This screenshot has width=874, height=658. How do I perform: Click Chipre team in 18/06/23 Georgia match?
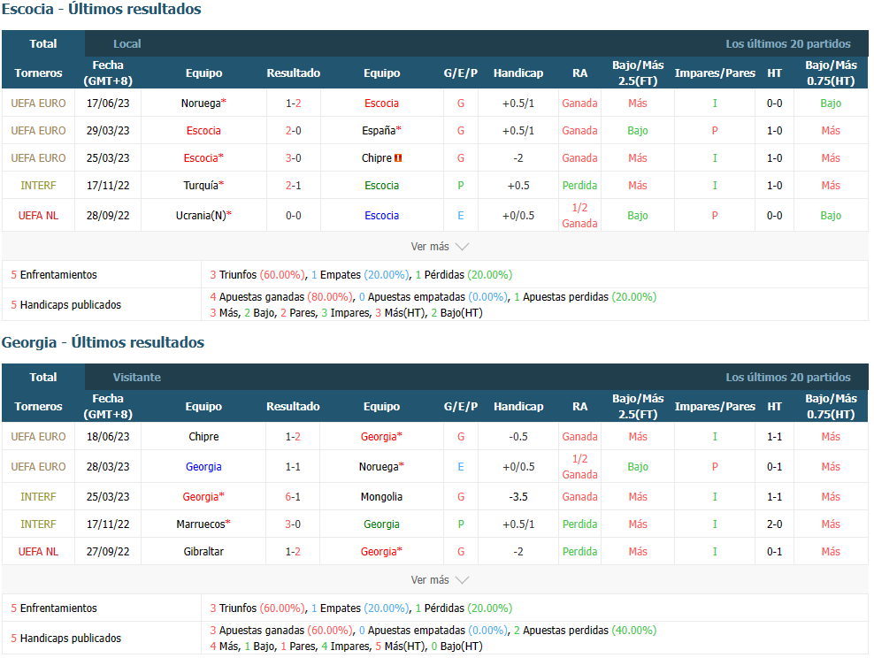tap(203, 437)
